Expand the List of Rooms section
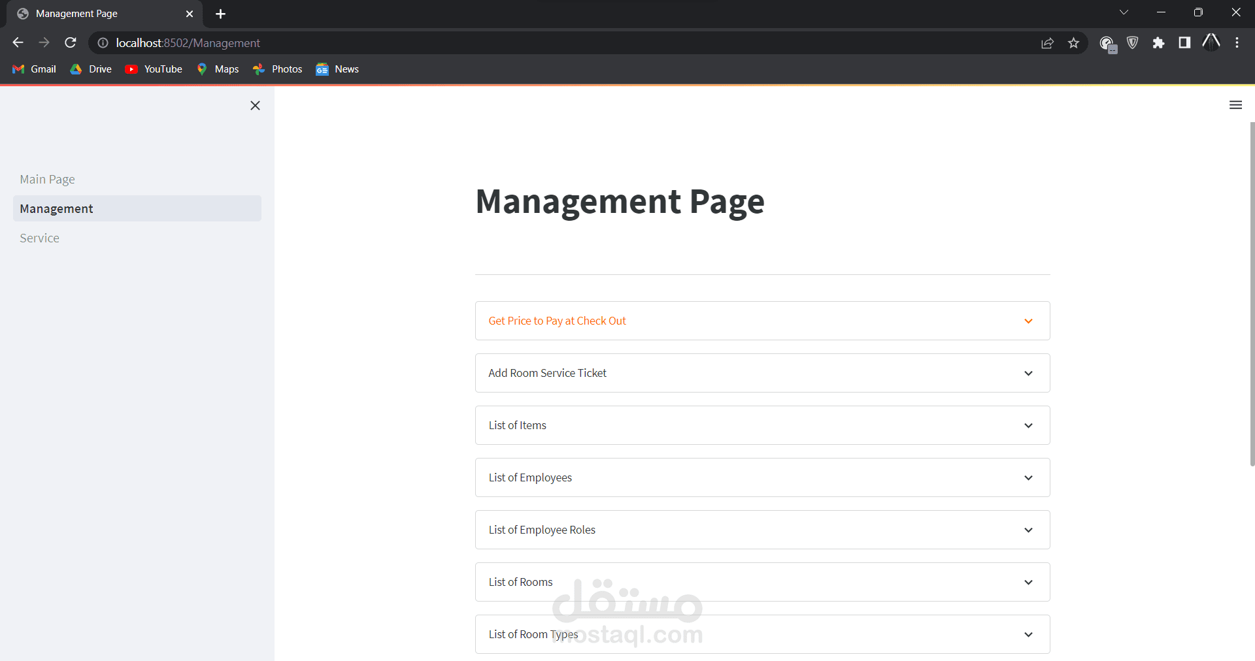The height and width of the screenshot is (661, 1255). (762, 582)
